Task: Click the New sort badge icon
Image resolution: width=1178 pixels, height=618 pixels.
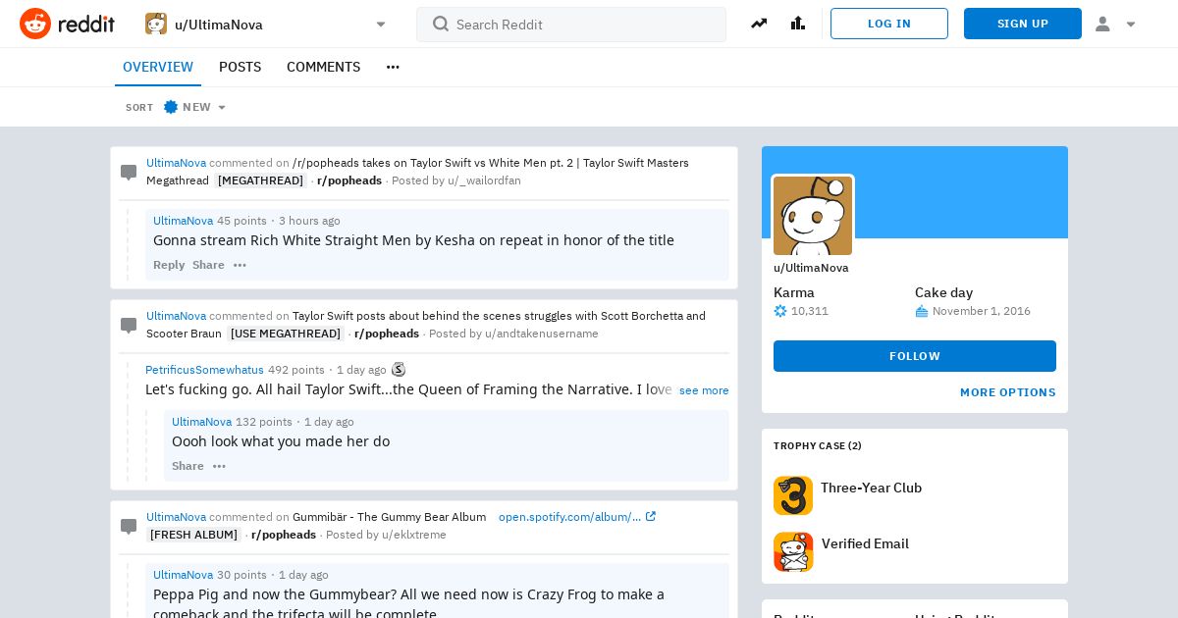Action: [171, 107]
